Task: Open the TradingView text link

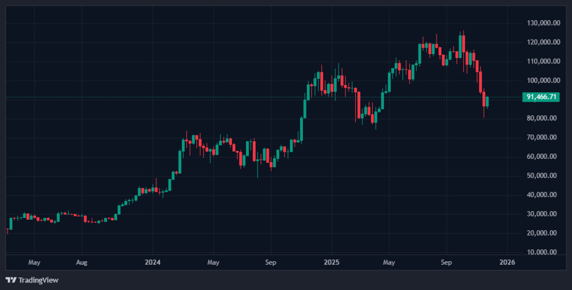Action: coord(38,280)
